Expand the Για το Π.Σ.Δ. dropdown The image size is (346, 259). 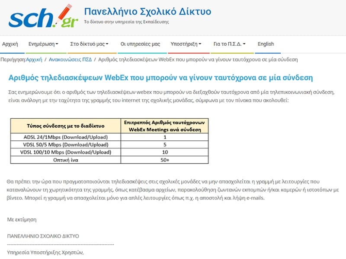coord(230,44)
